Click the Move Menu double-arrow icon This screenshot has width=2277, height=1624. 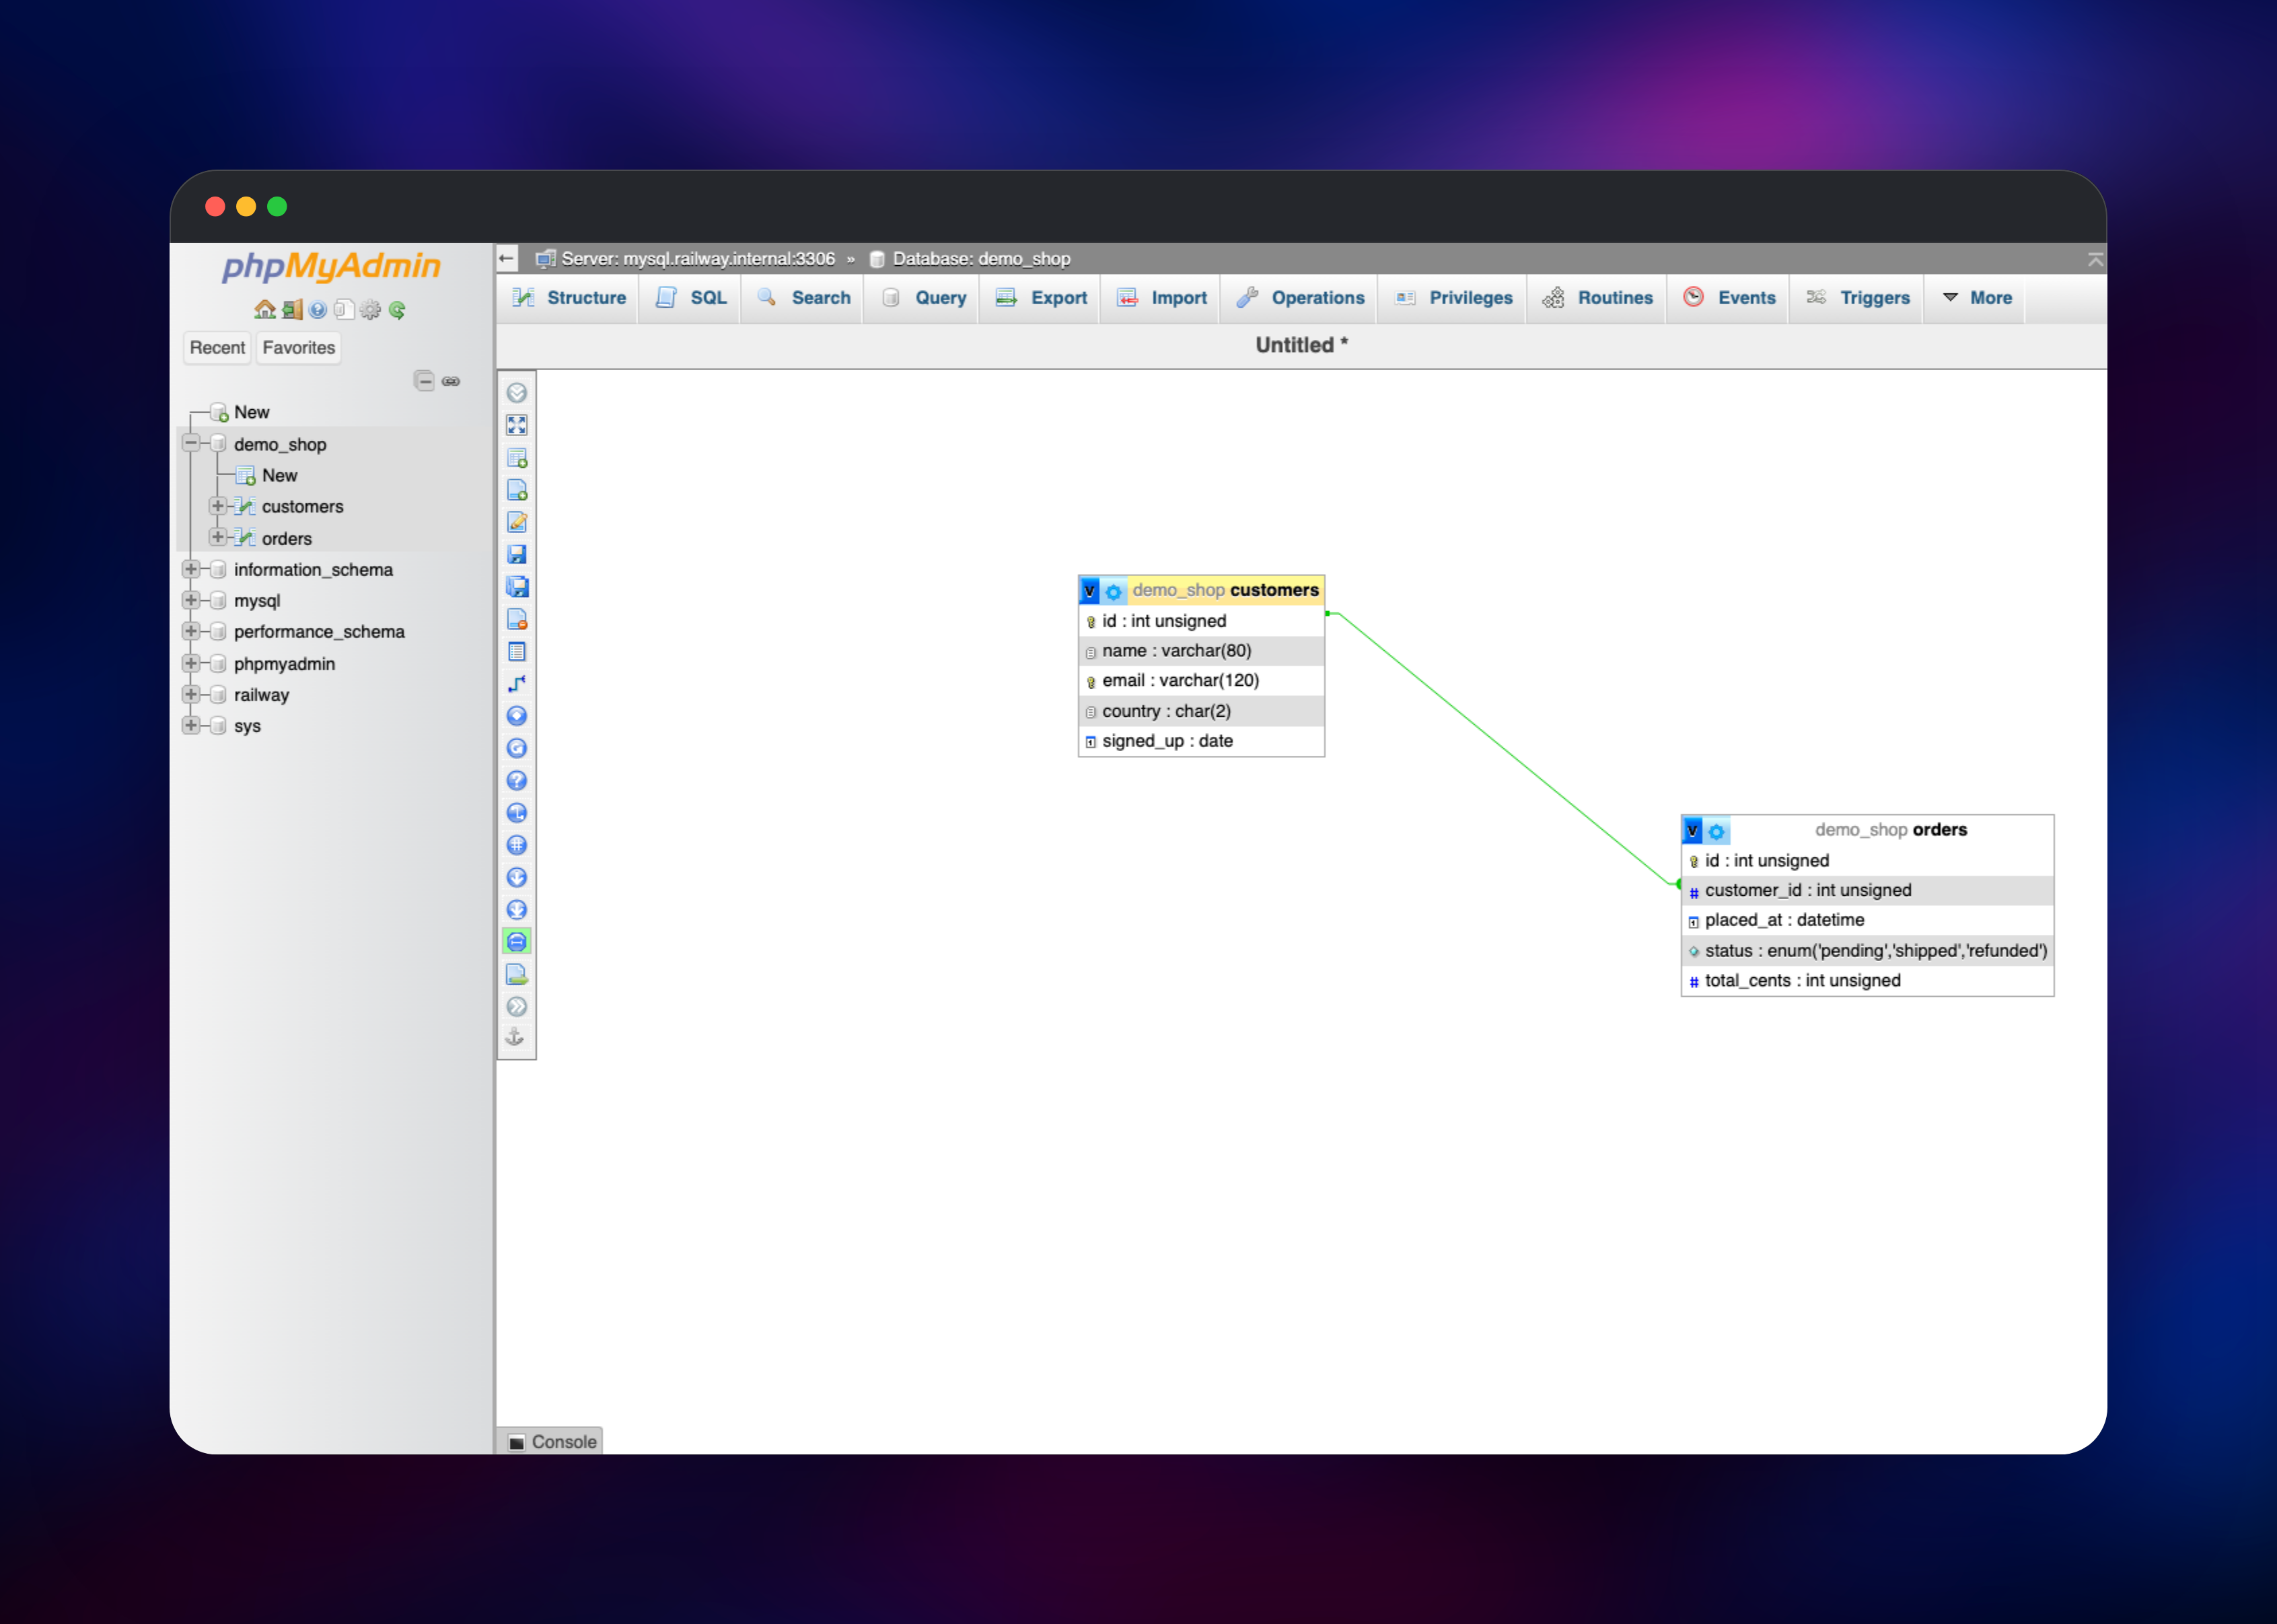(x=517, y=1006)
